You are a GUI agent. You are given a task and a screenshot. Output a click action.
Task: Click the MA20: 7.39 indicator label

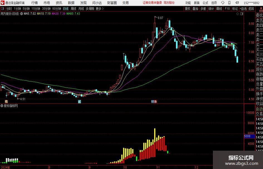point(58,14)
